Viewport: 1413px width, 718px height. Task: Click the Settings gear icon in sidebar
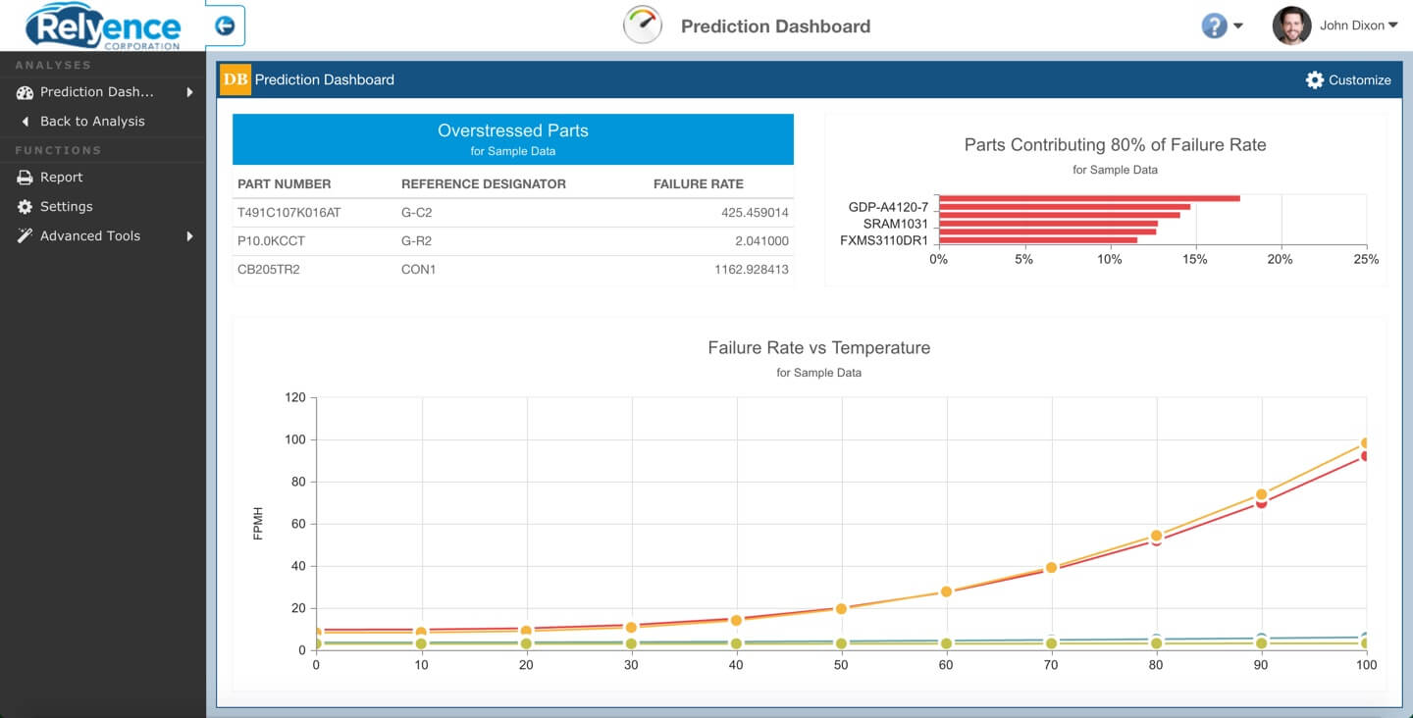tap(24, 207)
